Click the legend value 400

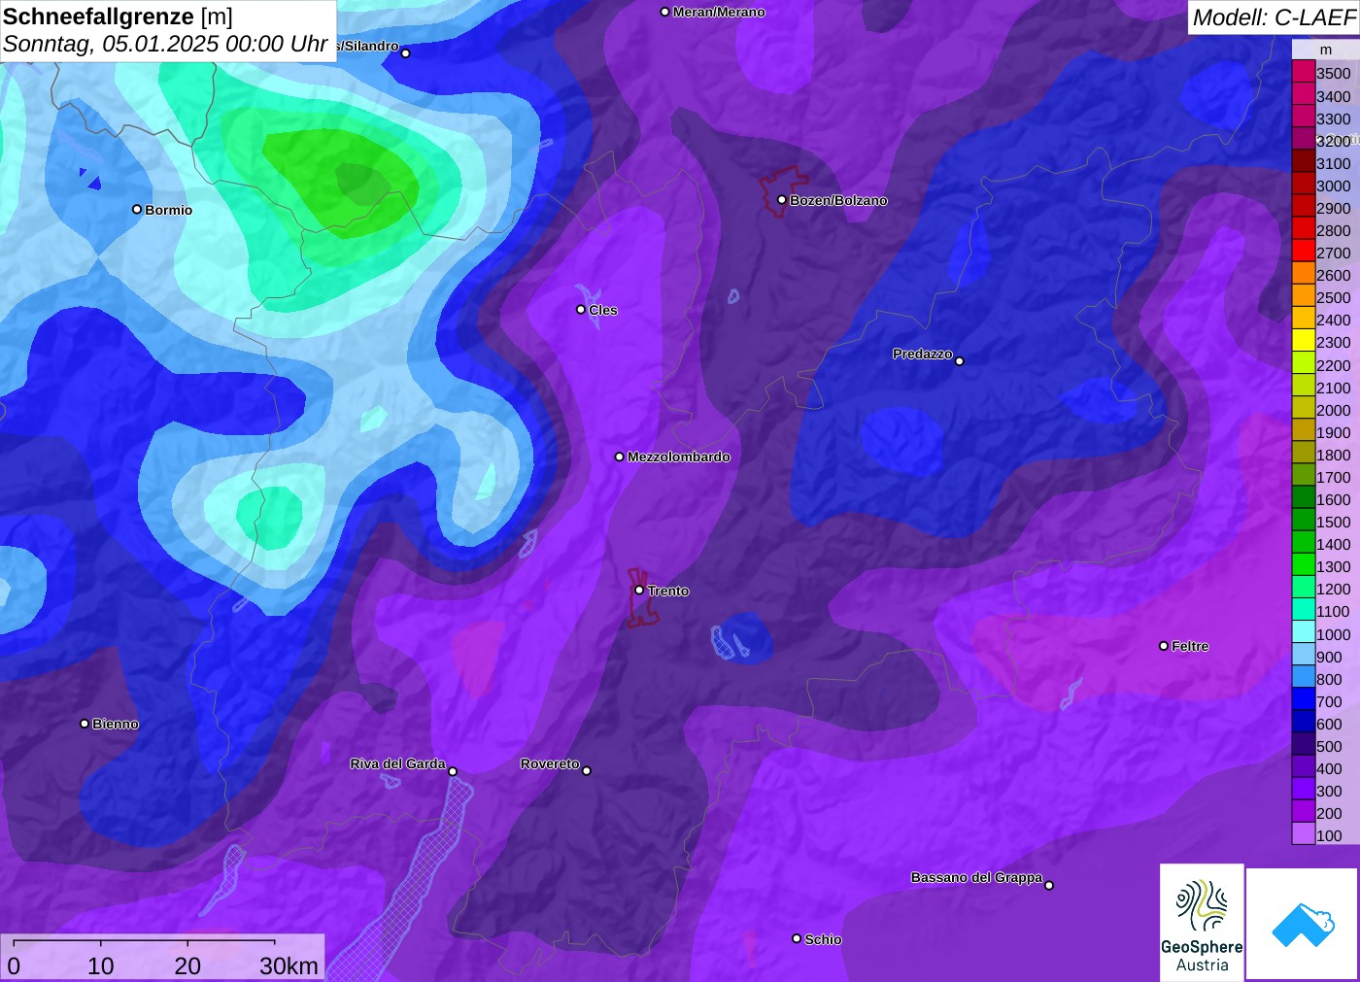(1329, 768)
